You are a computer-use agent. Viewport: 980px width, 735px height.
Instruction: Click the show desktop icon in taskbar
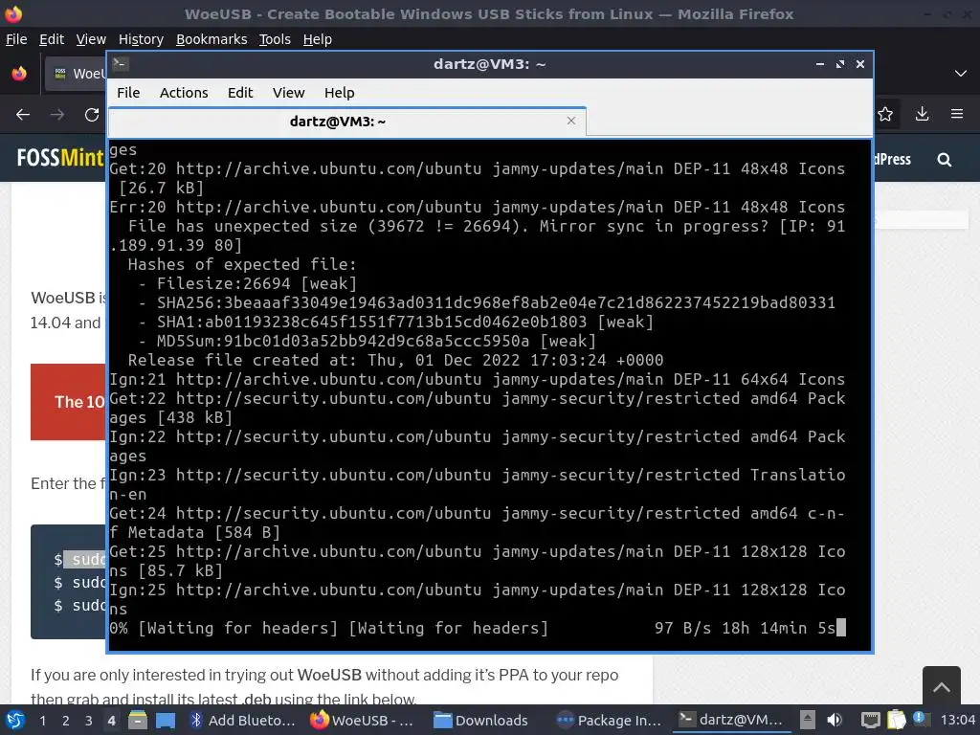(166, 720)
